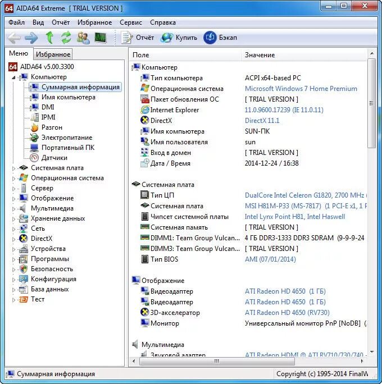The width and height of the screenshot is (382, 384).
Task: Collapse the Компьютер tree node
Action: (x=13, y=77)
